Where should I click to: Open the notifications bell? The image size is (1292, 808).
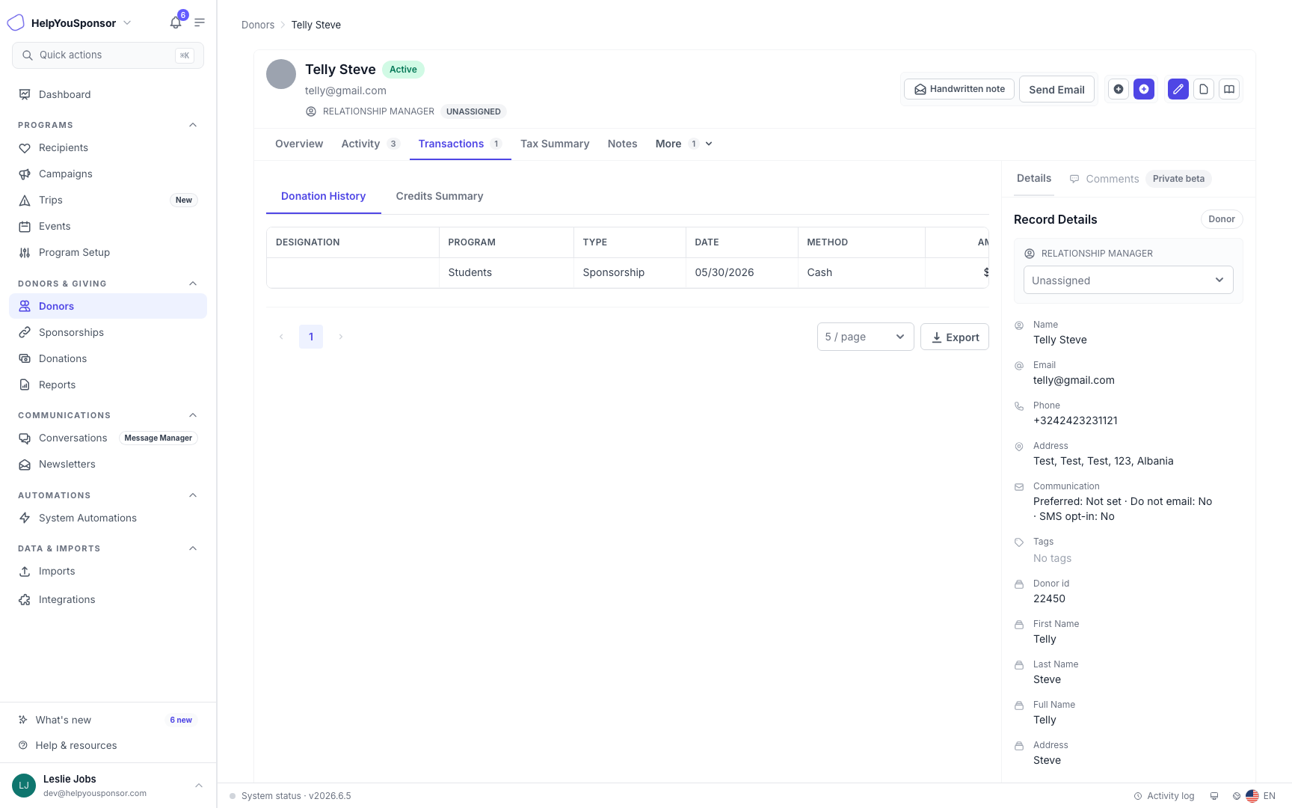176,22
